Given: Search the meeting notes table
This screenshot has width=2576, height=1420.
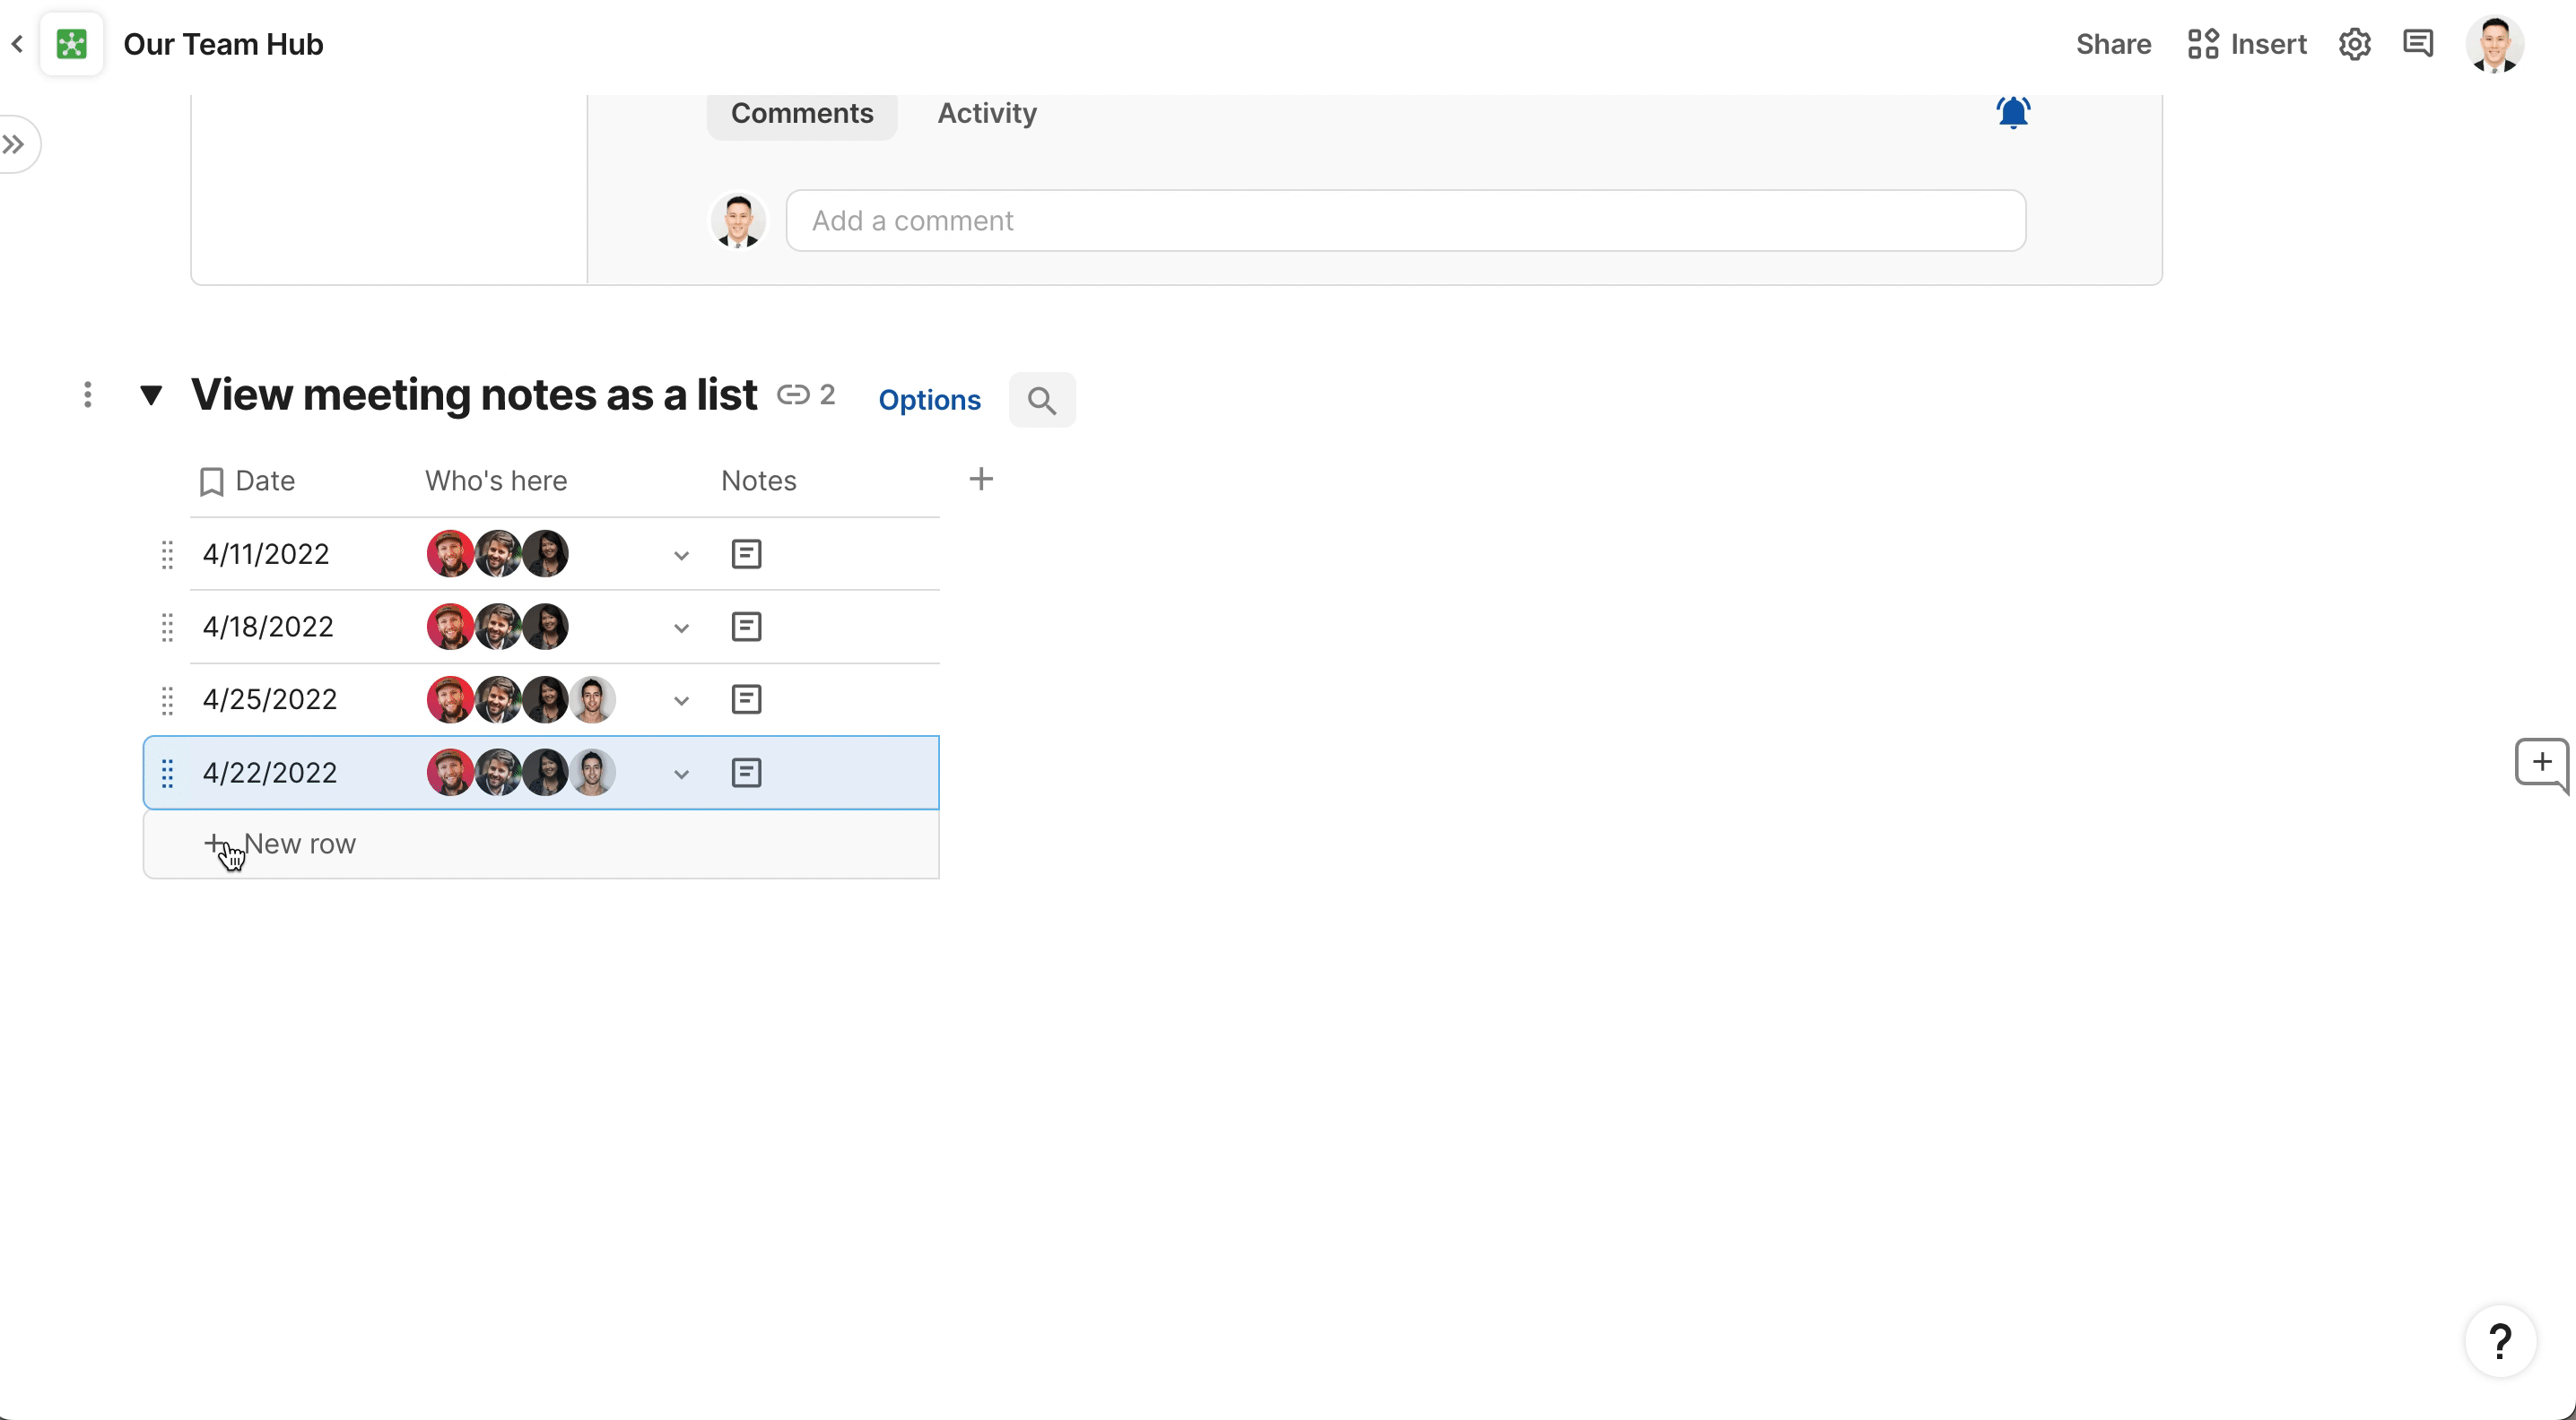Looking at the screenshot, I should [1042, 400].
